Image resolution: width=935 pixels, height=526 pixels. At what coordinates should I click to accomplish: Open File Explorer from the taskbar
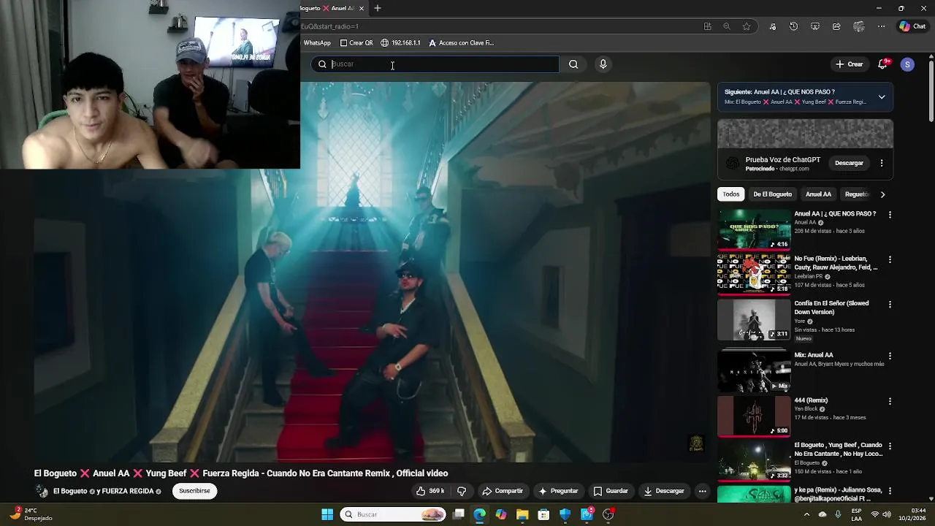pos(522,514)
